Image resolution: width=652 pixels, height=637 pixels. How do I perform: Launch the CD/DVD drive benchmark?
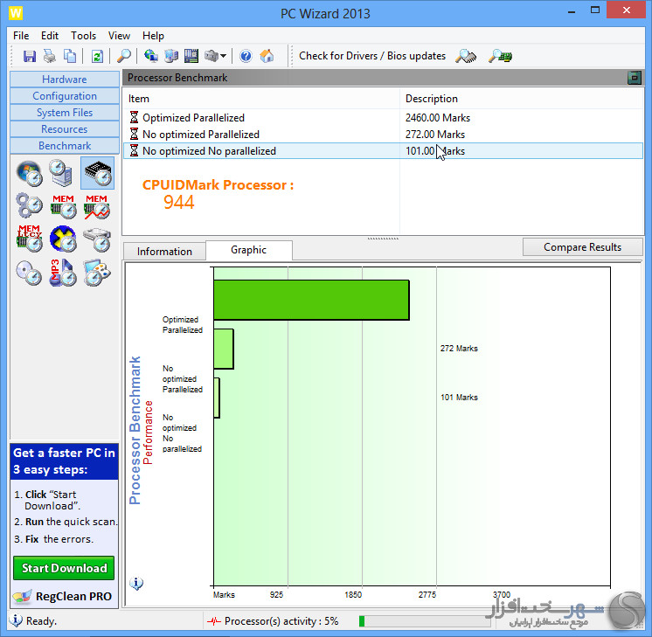[30, 273]
